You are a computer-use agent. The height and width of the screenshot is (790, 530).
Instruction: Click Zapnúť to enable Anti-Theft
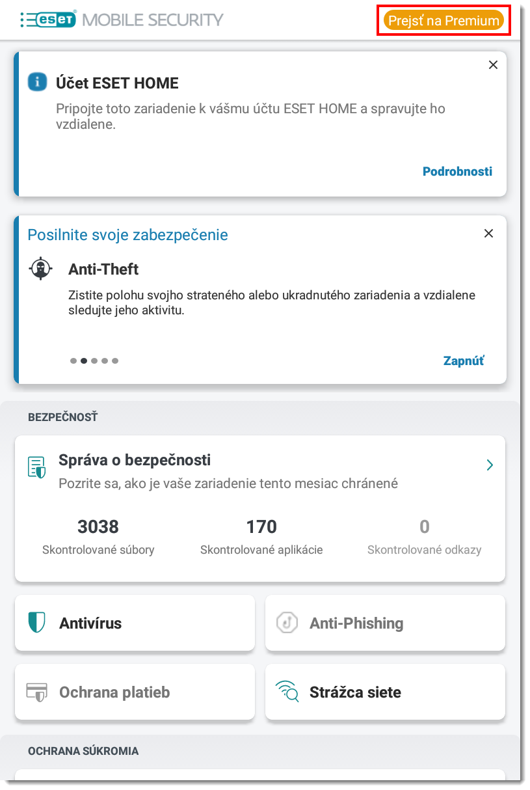pyautogui.click(x=464, y=361)
